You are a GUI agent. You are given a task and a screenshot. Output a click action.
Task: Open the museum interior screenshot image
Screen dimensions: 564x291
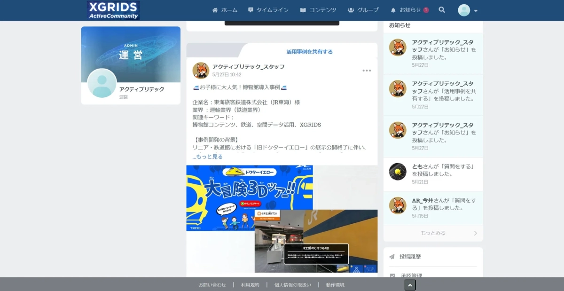[316, 241]
